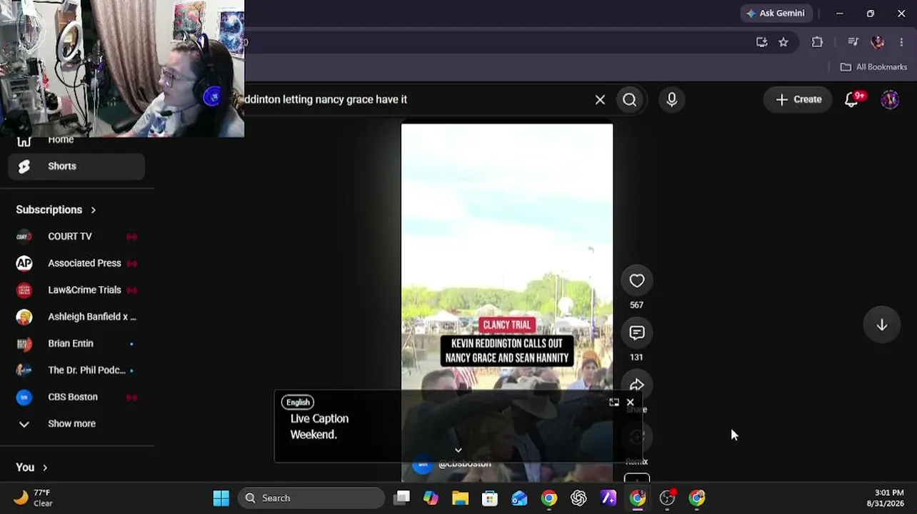Search YouTube with your voice

pyautogui.click(x=671, y=100)
